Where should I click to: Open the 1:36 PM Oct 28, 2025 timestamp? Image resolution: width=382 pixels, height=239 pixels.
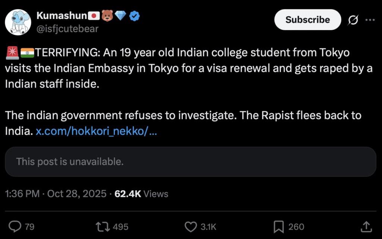(56, 194)
